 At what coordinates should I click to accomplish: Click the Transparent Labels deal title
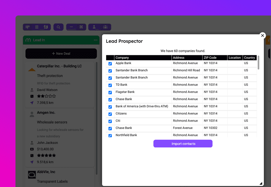tap(52, 181)
